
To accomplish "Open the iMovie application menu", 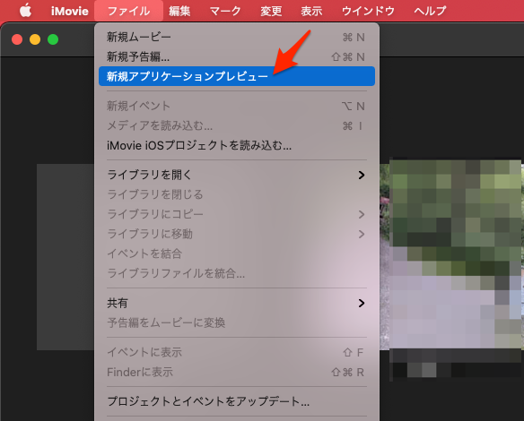I will tap(69, 11).
